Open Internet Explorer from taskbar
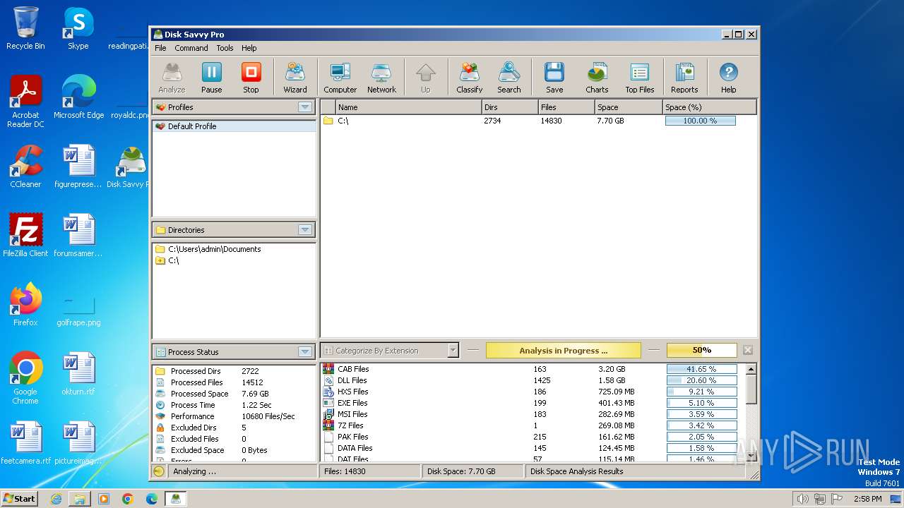Image resolution: width=904 pixels, height=508 pixels. click(x=56, y=499)
